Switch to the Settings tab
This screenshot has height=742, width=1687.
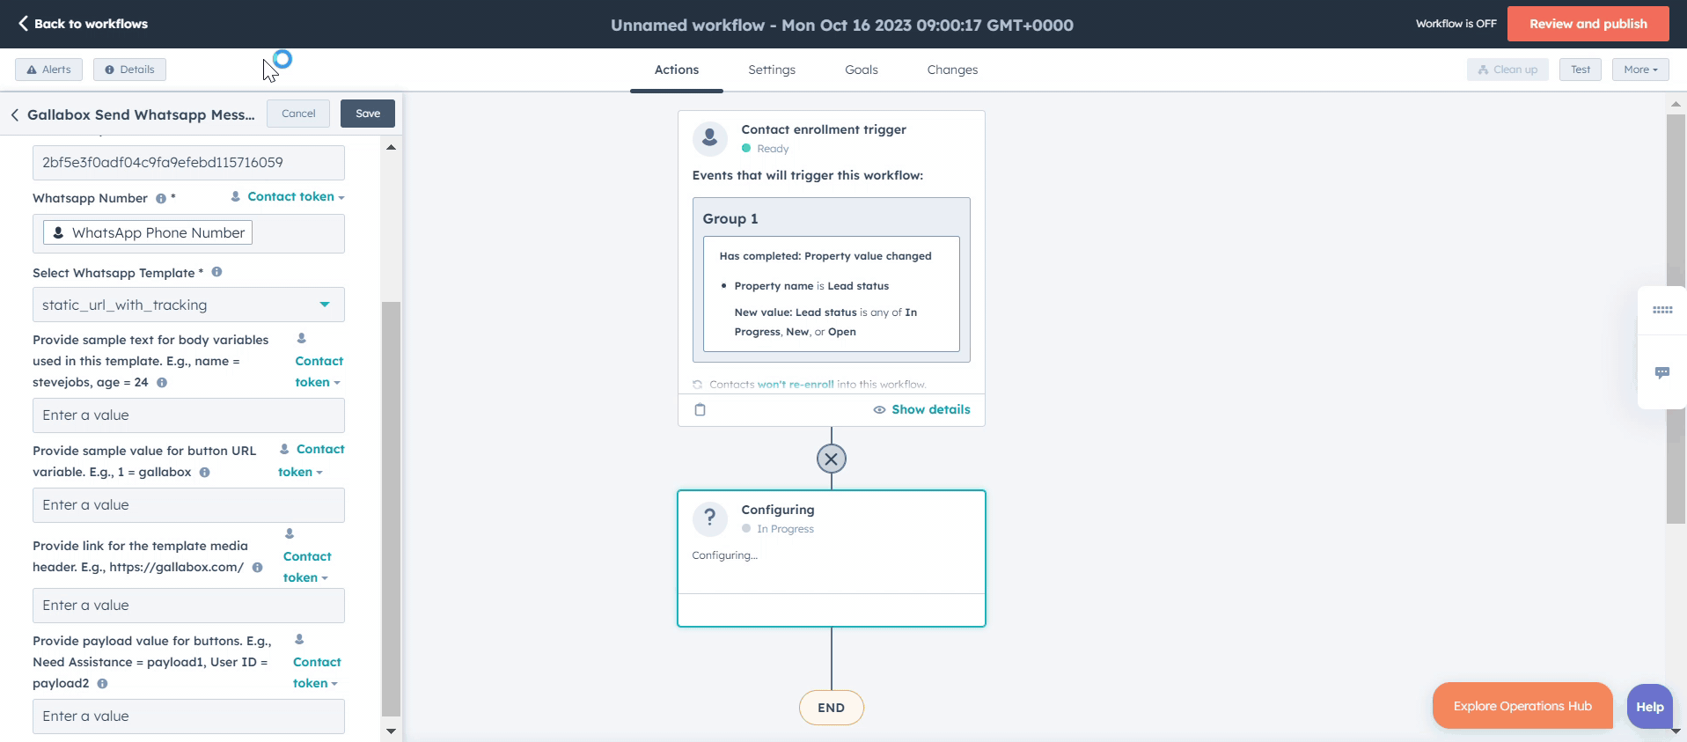pyautogui.click(x=771, y=70)
